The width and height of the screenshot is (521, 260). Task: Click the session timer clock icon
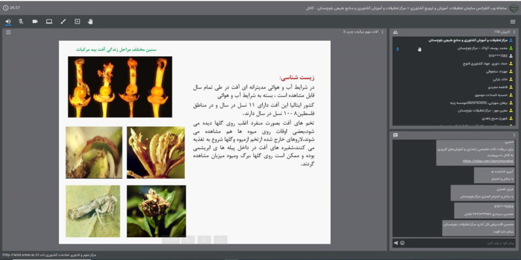5,8
